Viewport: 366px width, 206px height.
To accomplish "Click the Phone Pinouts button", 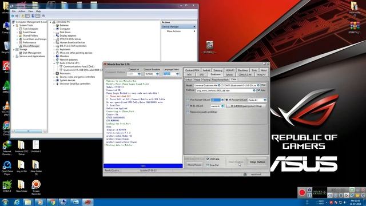I will click(x=194, y=165).
